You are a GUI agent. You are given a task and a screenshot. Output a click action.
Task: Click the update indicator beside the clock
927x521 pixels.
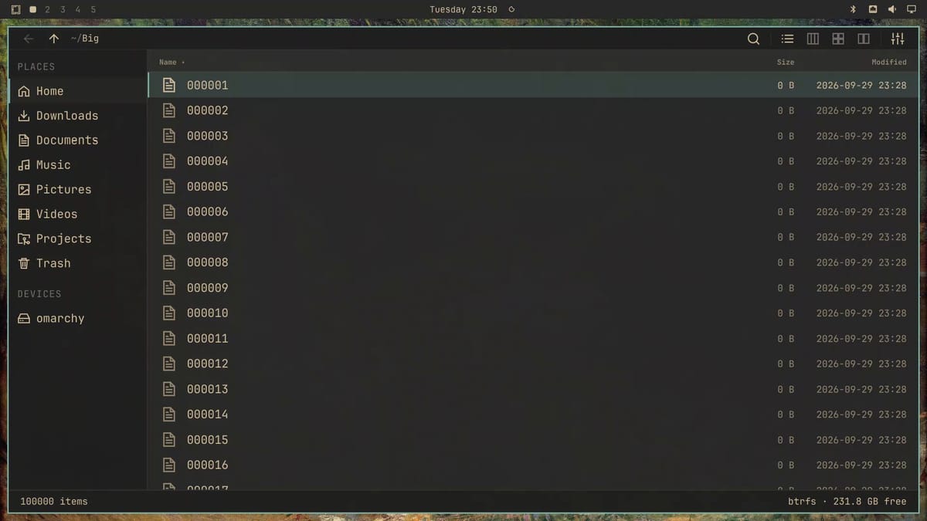pos(511,9)
